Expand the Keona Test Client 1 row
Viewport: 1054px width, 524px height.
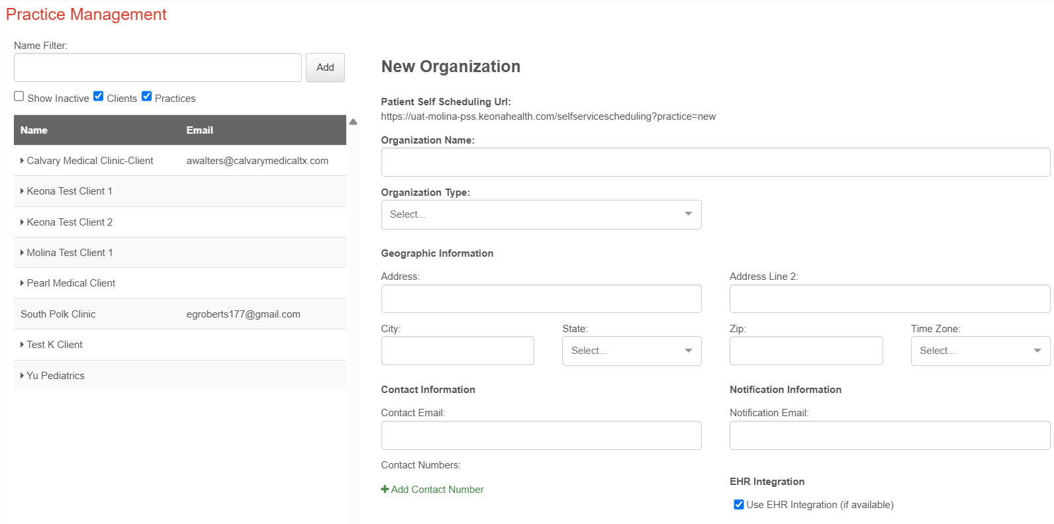pos(22,191)
